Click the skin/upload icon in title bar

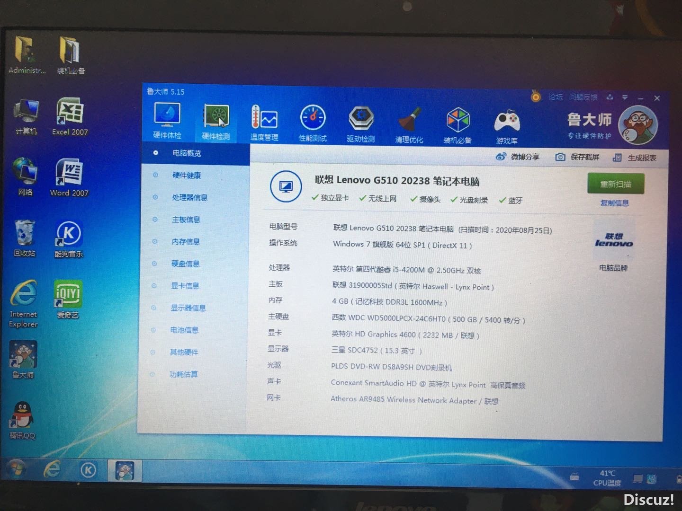pos(610,97)
